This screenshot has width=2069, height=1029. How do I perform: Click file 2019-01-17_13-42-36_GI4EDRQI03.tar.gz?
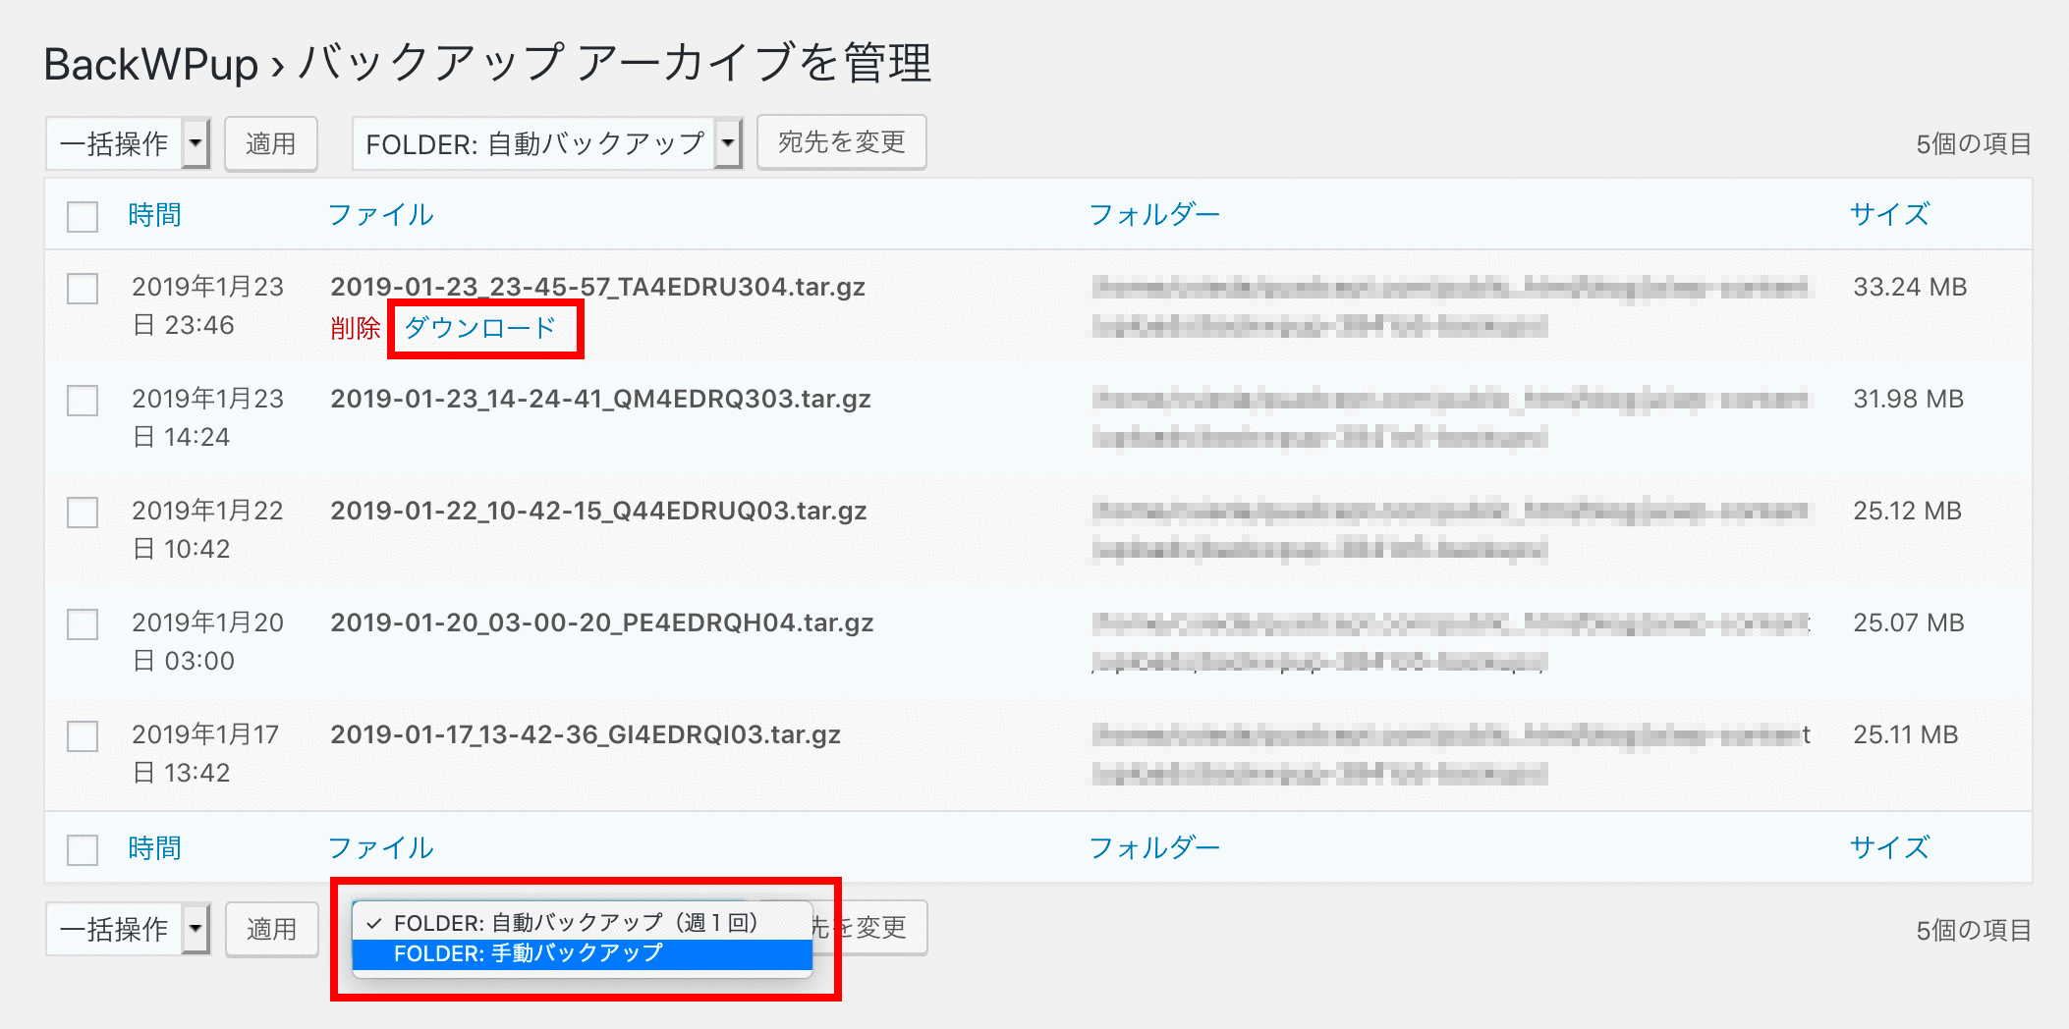pos(586,734)
